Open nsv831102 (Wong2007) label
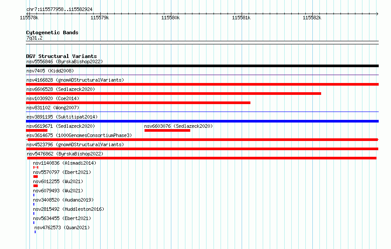The image size is (391, 249). [x=53, y=108]
